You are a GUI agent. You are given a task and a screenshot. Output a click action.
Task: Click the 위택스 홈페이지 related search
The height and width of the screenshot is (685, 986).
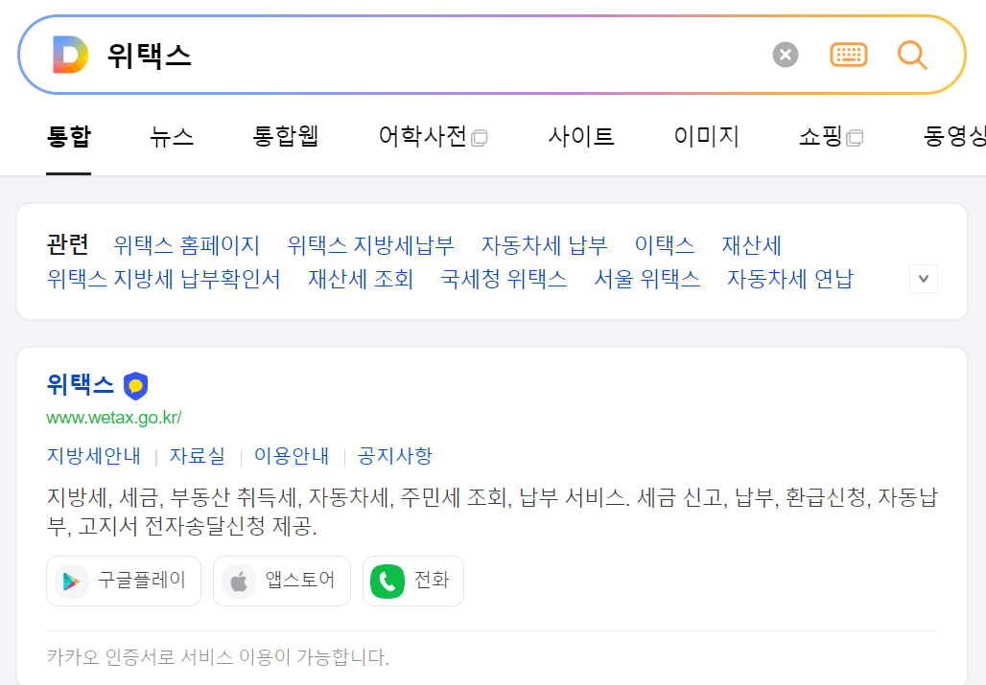[187, 245]
